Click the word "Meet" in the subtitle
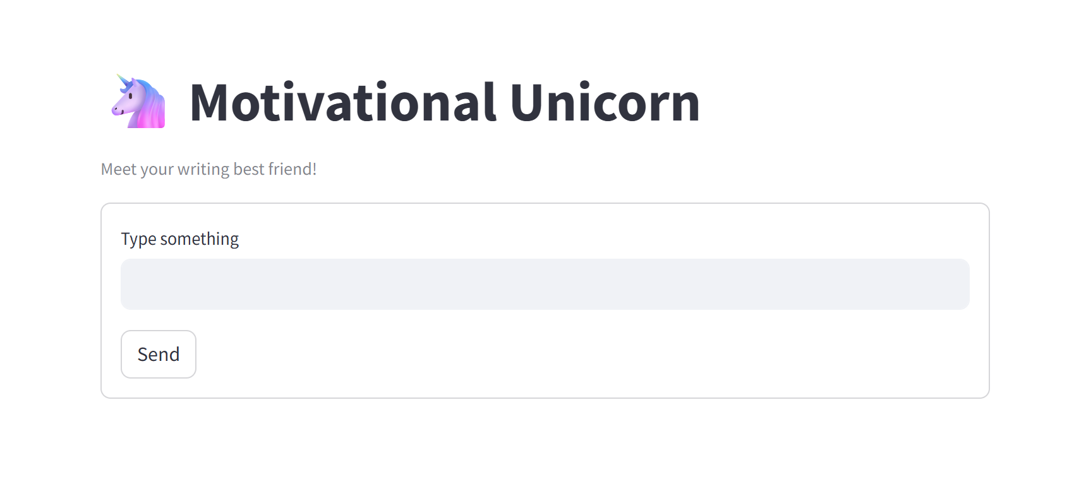Viewport: 1074px width, 477px height. 119,169
